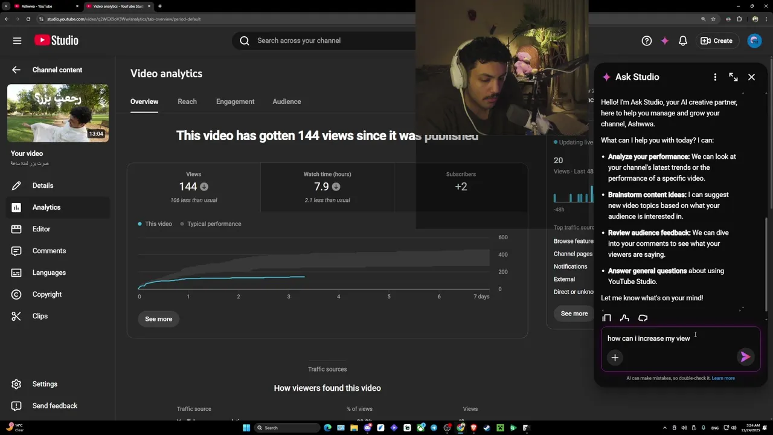Screen dimensions: 773x435
Task: Click the 'Typical performance' chart legend
Action: pos(211,224)
